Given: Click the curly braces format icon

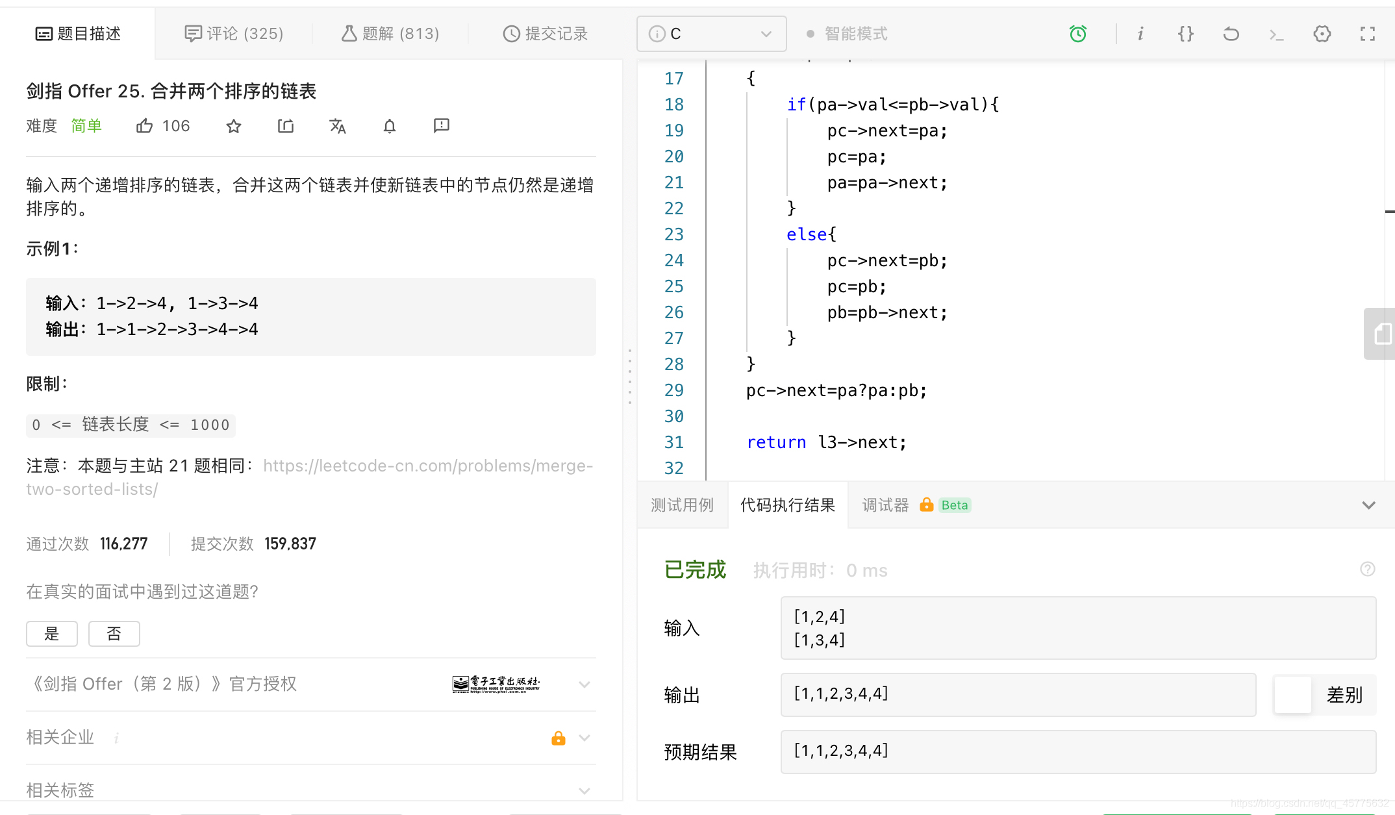Looking at the screenshot, I should (x=1186, y=34).
